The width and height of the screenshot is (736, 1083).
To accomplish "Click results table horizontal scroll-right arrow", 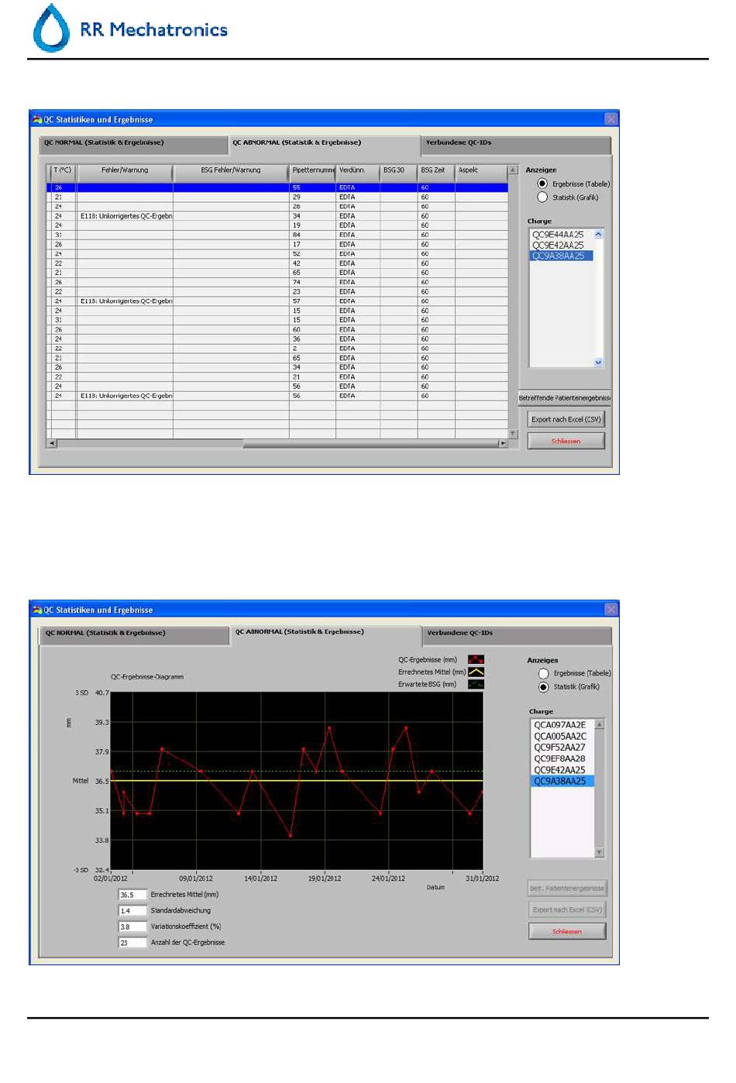I will click(503, 444).
